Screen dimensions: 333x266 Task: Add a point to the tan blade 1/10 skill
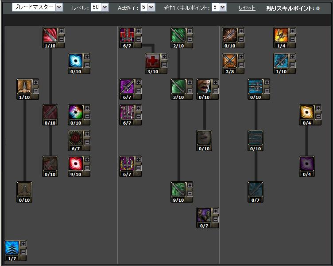(36, 82)
